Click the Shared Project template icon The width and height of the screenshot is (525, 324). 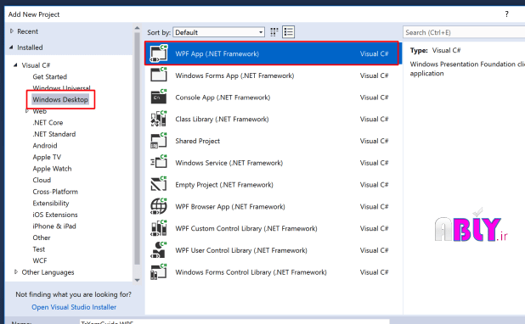point(159,141)
